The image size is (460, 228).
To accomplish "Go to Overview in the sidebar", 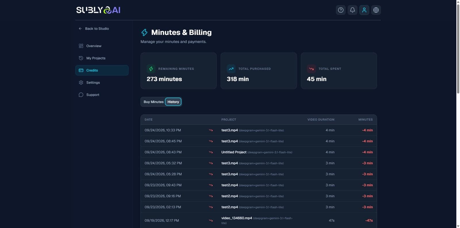I will (102, 46).
